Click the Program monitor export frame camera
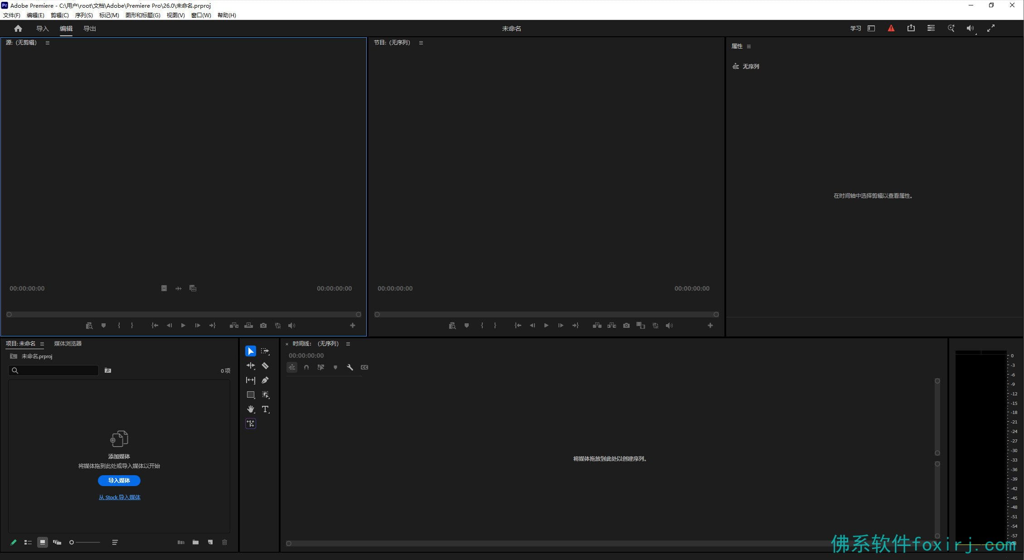This screenshot has width=1024, height=560. point(626,326)
